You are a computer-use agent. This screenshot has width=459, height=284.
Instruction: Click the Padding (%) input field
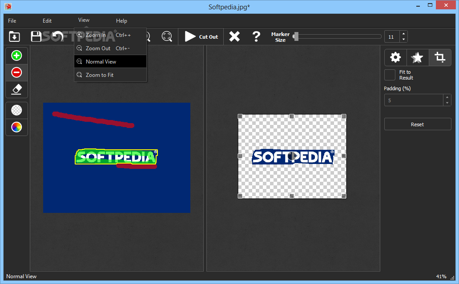pyautogui.click(x=414, y=100)
